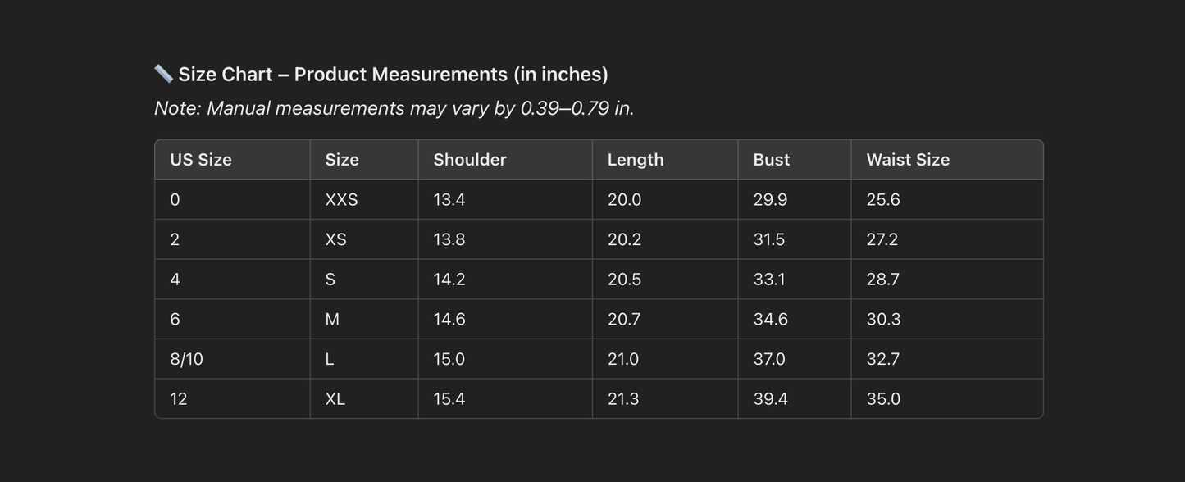Select the Waist Size column header

coord(908,160)
